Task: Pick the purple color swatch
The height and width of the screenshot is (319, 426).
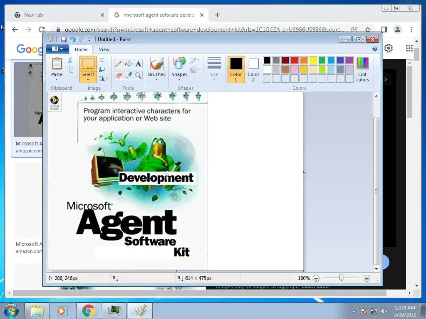Action: (x=349, y=60)
